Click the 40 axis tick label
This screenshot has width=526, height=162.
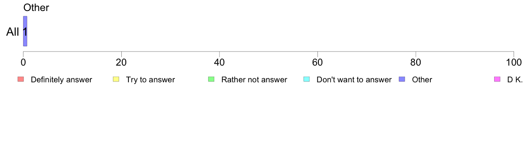pyautogui.click(x=220, y=62)
